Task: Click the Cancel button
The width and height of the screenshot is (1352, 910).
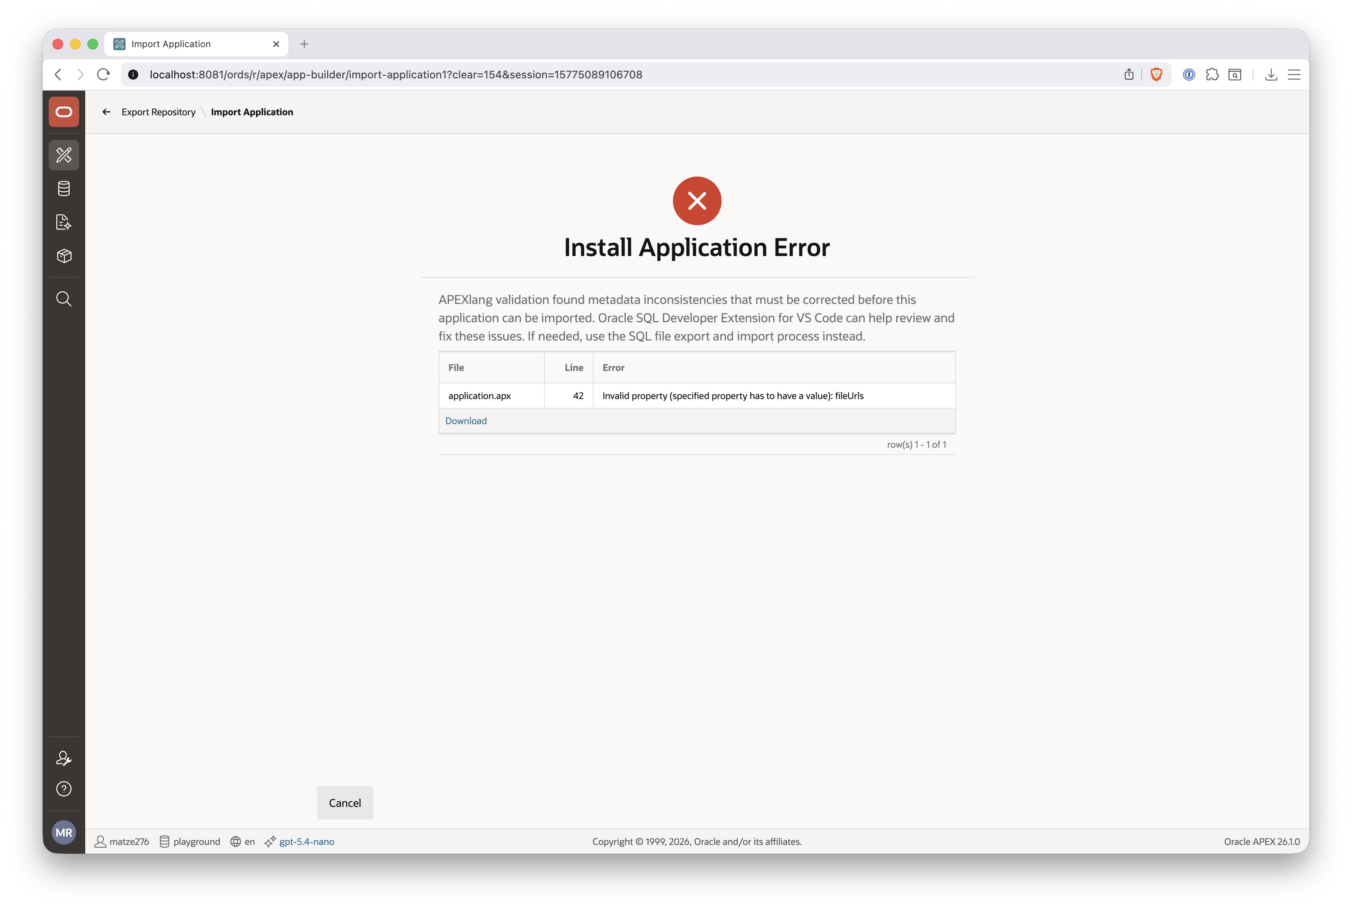Action: [x=345, y=803]
